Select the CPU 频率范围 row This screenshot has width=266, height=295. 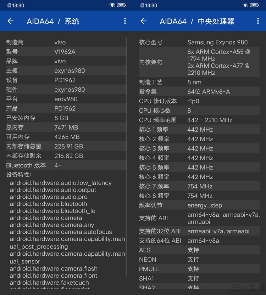tap(199, 120)
